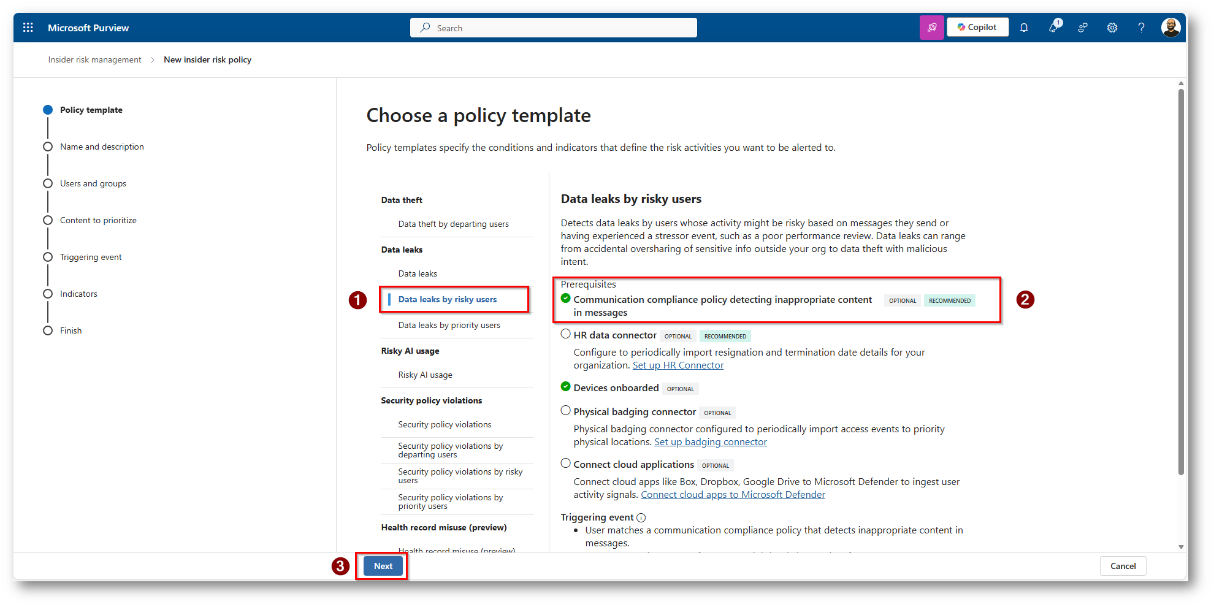
Task: Click the user profile avatar
Action: [1170, 28]
